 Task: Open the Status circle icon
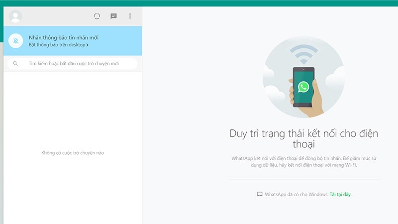tap(97, 16)
